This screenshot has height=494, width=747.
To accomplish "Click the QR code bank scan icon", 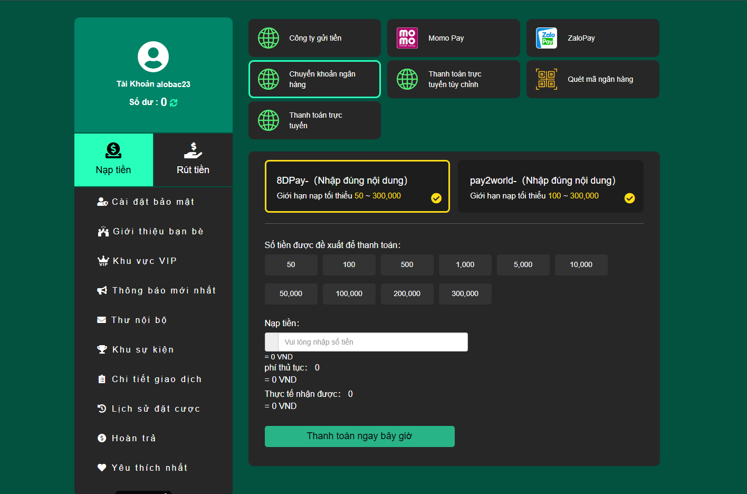I will pos(547,79).
